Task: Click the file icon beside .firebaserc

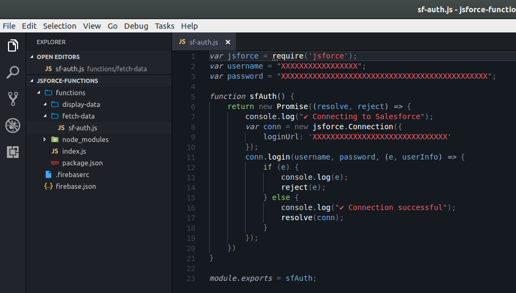Action: coord(48,174)
